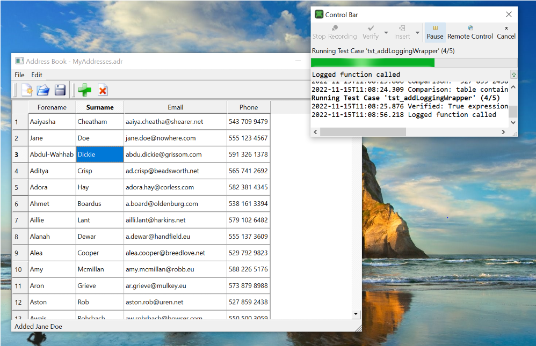
Task: Open the File menu
Action: tap(19, 75)
